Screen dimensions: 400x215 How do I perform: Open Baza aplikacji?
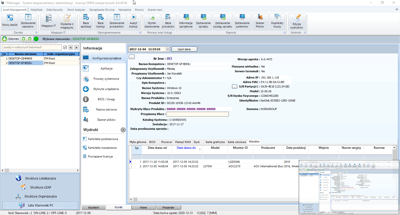86,22
